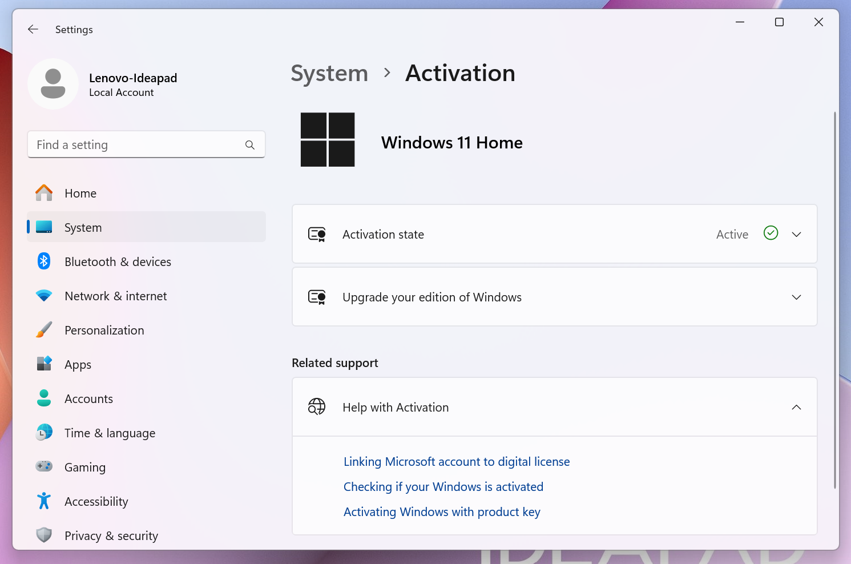Open Accessibility settings
851x564 pixels.
[146, 501]
